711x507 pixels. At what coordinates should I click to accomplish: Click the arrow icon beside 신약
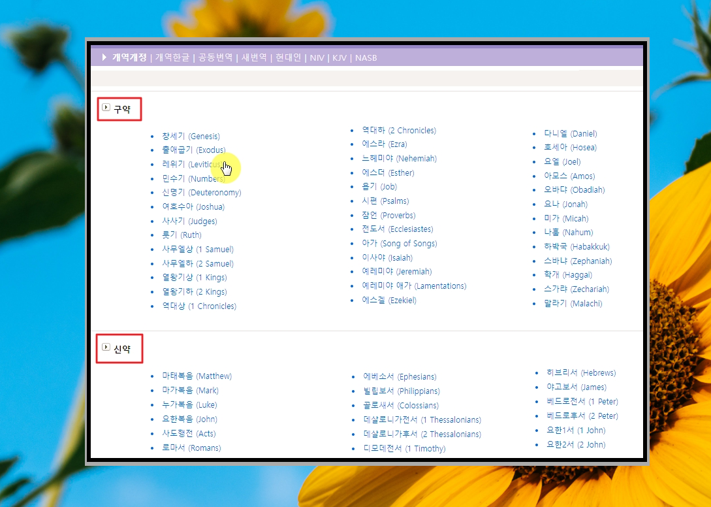(106, 347)
